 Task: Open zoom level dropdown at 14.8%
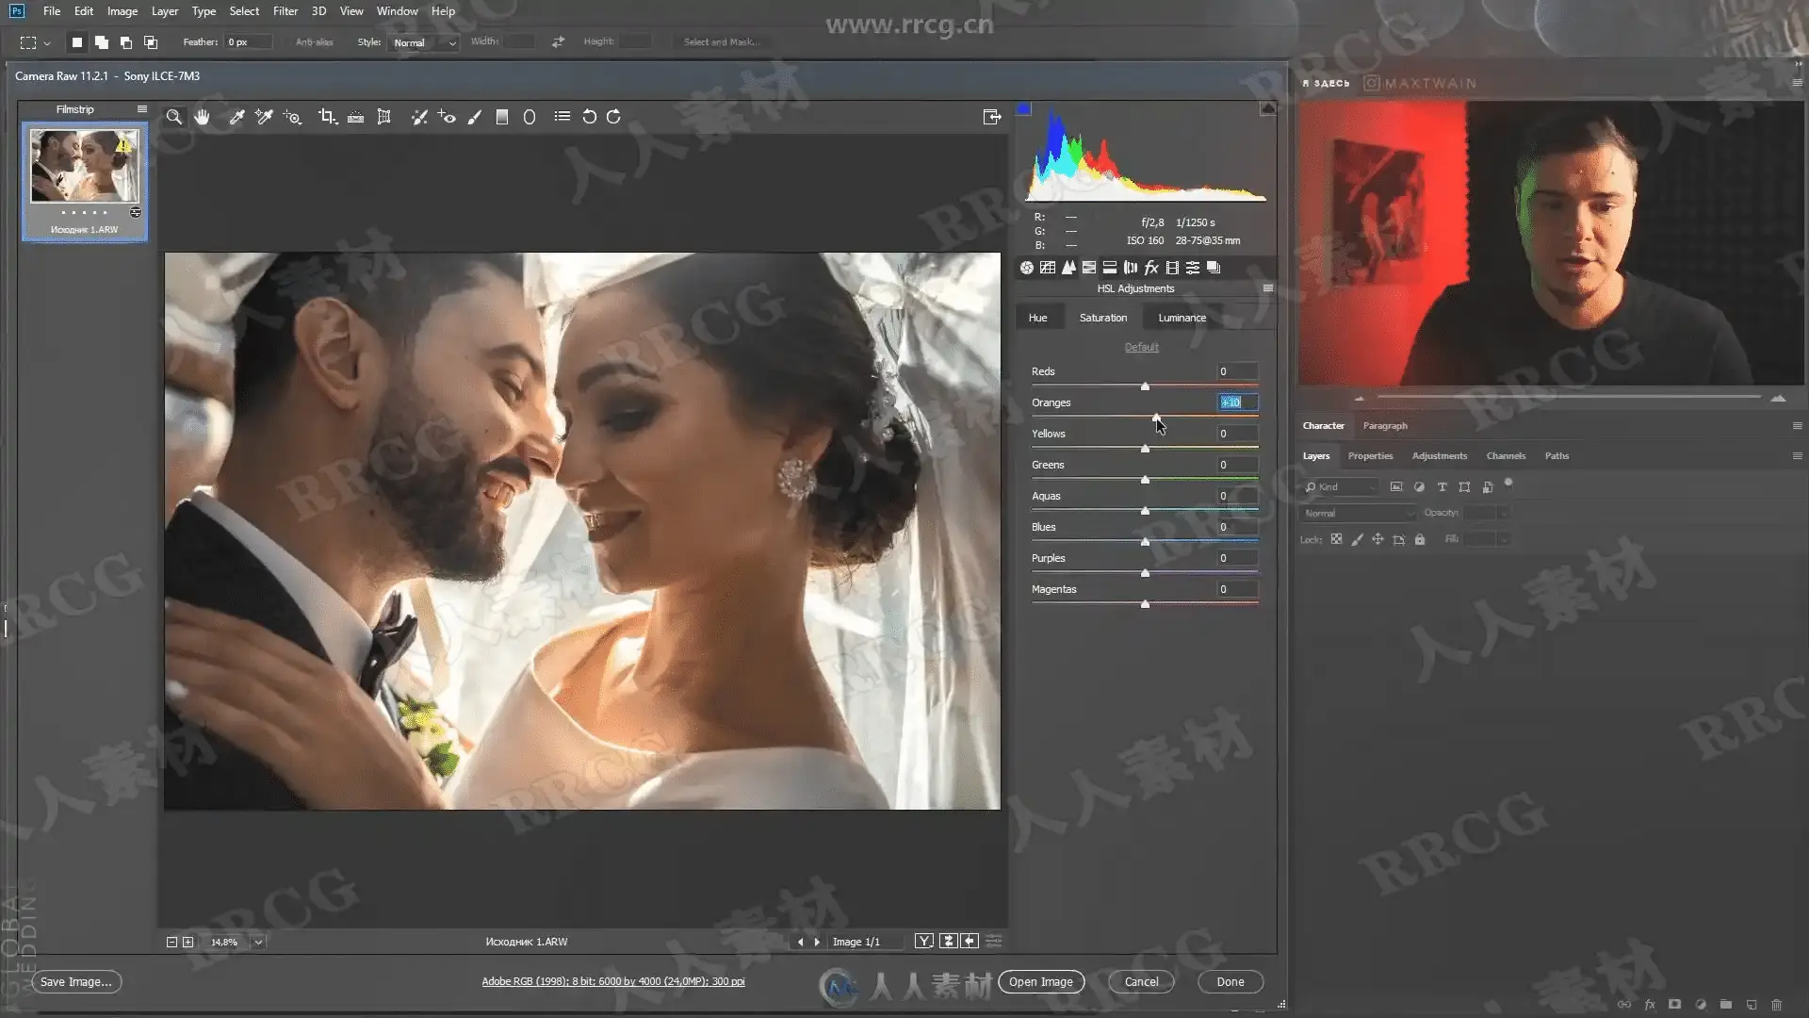click(x=258, y=942)
